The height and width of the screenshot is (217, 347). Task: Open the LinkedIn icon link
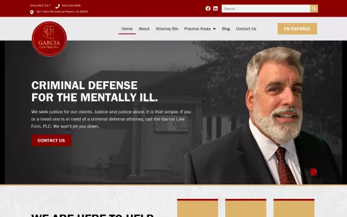coord(215,9)
